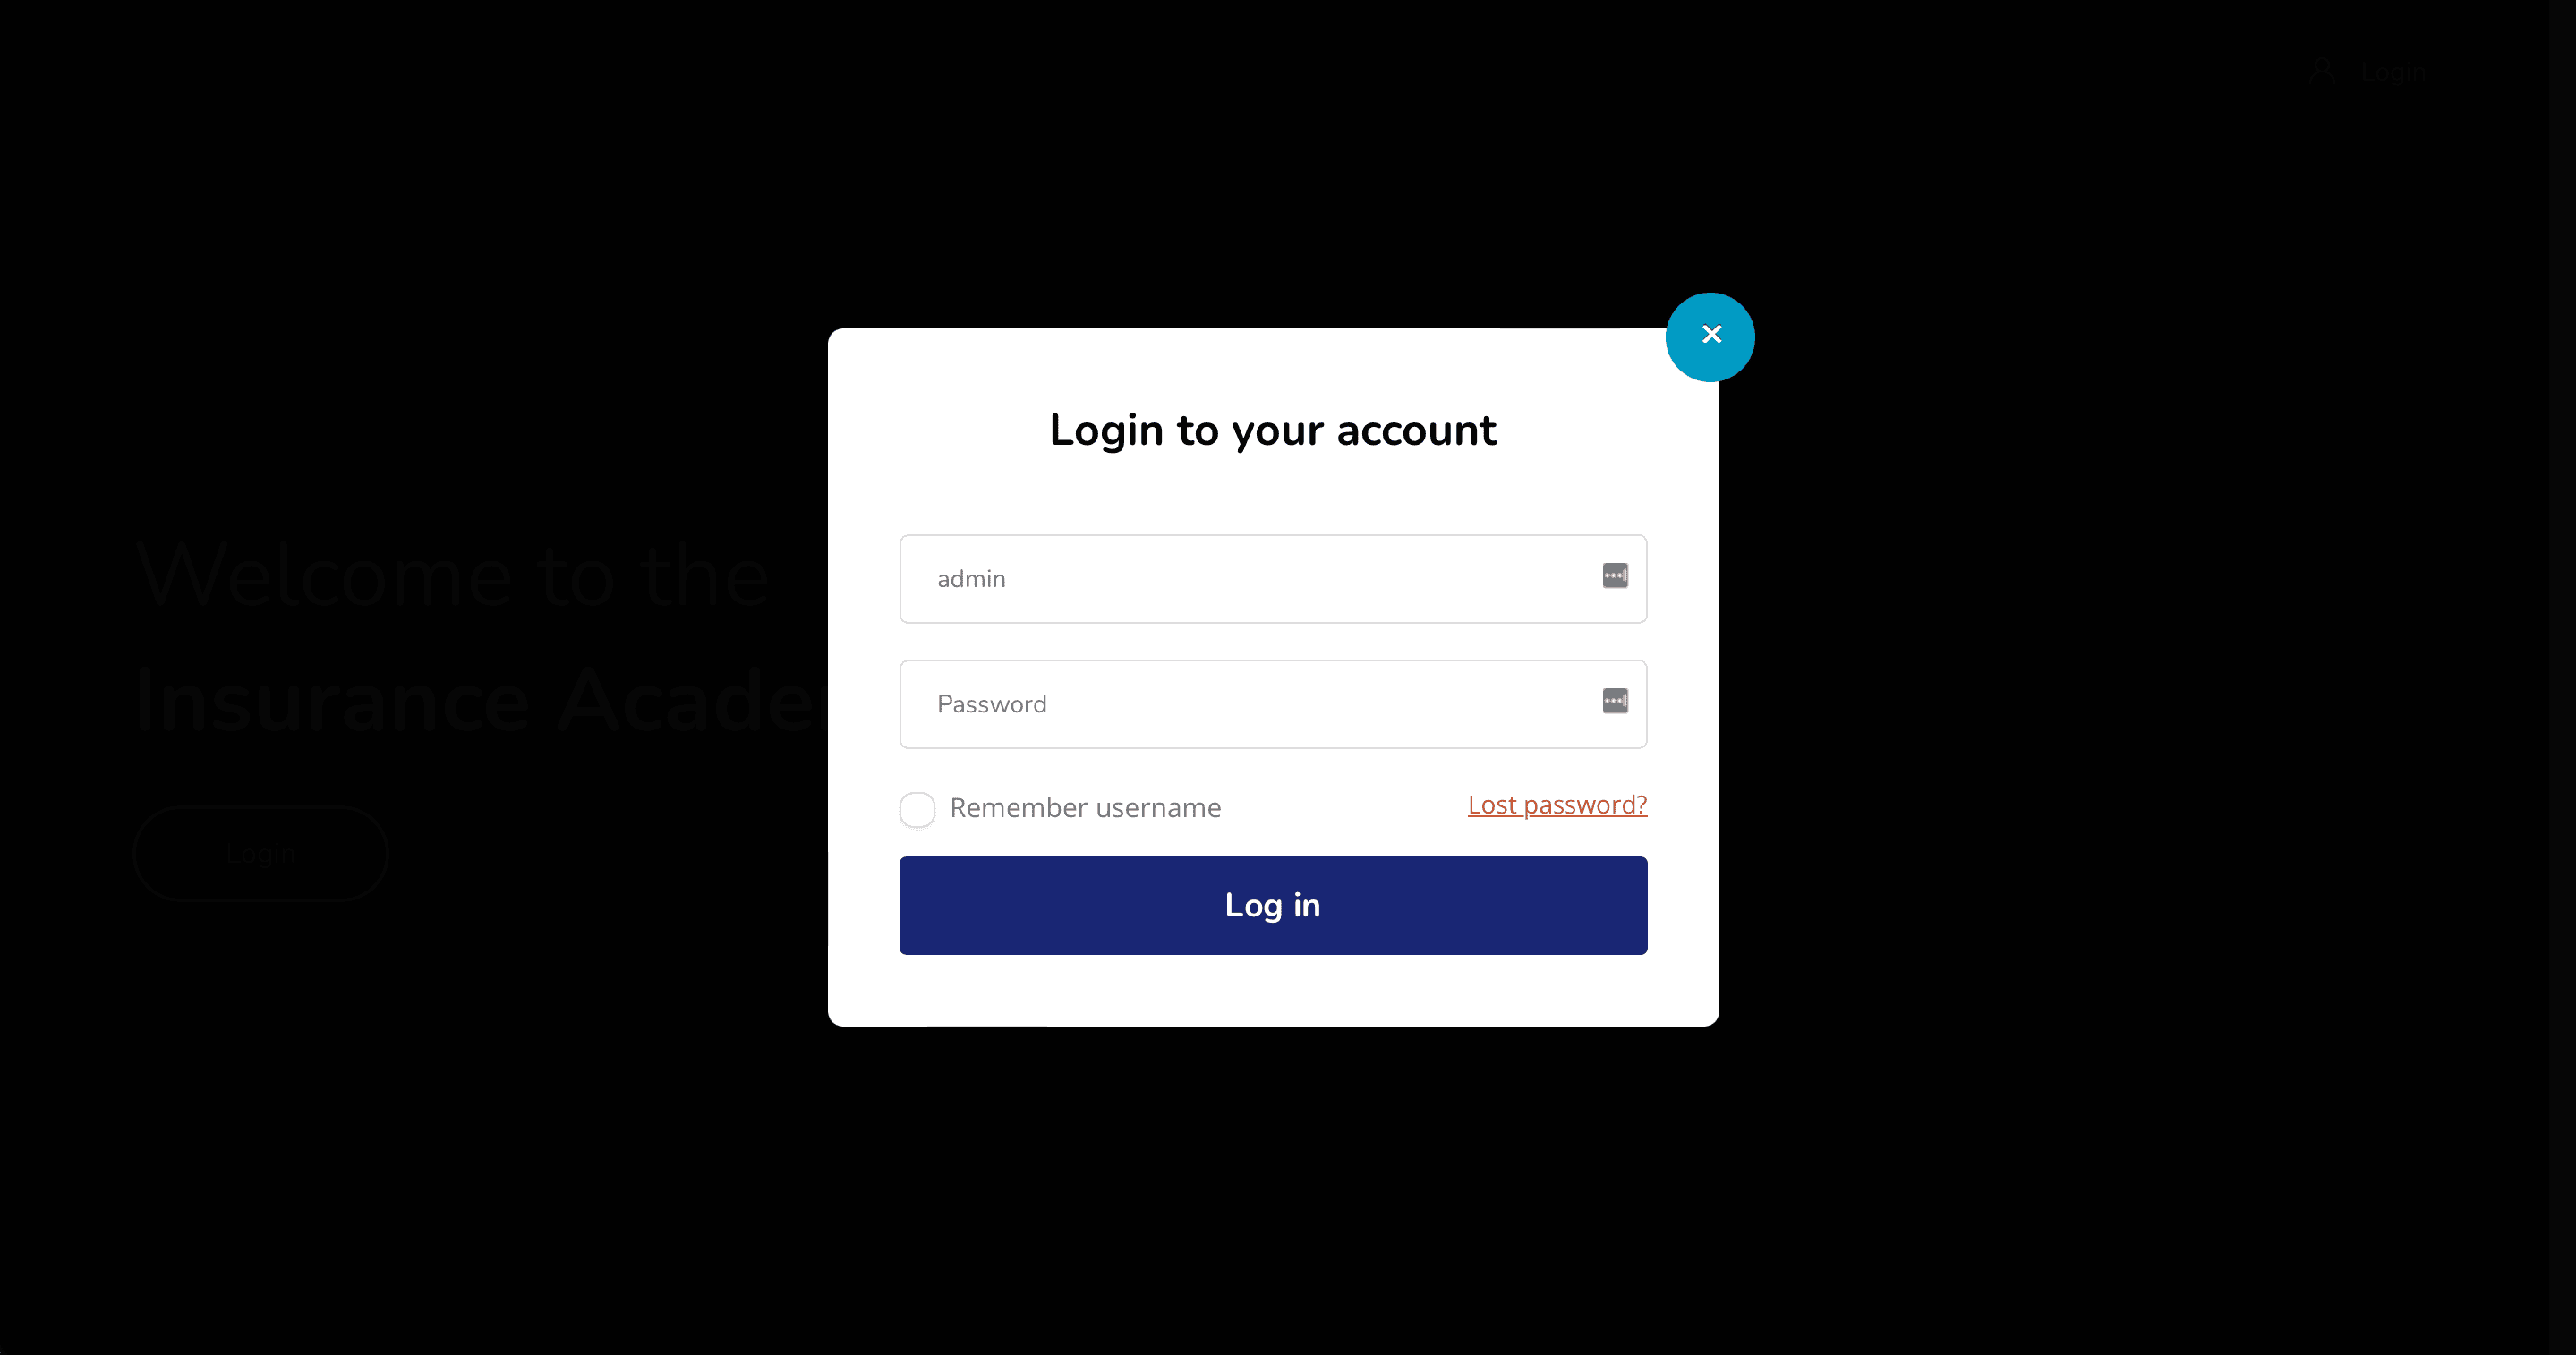Close the login dialog with the X
Screen dimensions: 2576x1355
1710,337
